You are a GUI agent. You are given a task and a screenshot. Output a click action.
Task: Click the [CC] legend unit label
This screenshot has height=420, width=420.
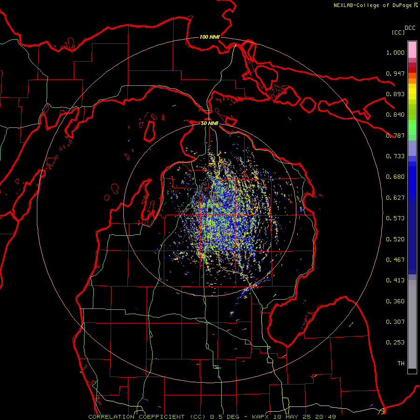point(398,32)
